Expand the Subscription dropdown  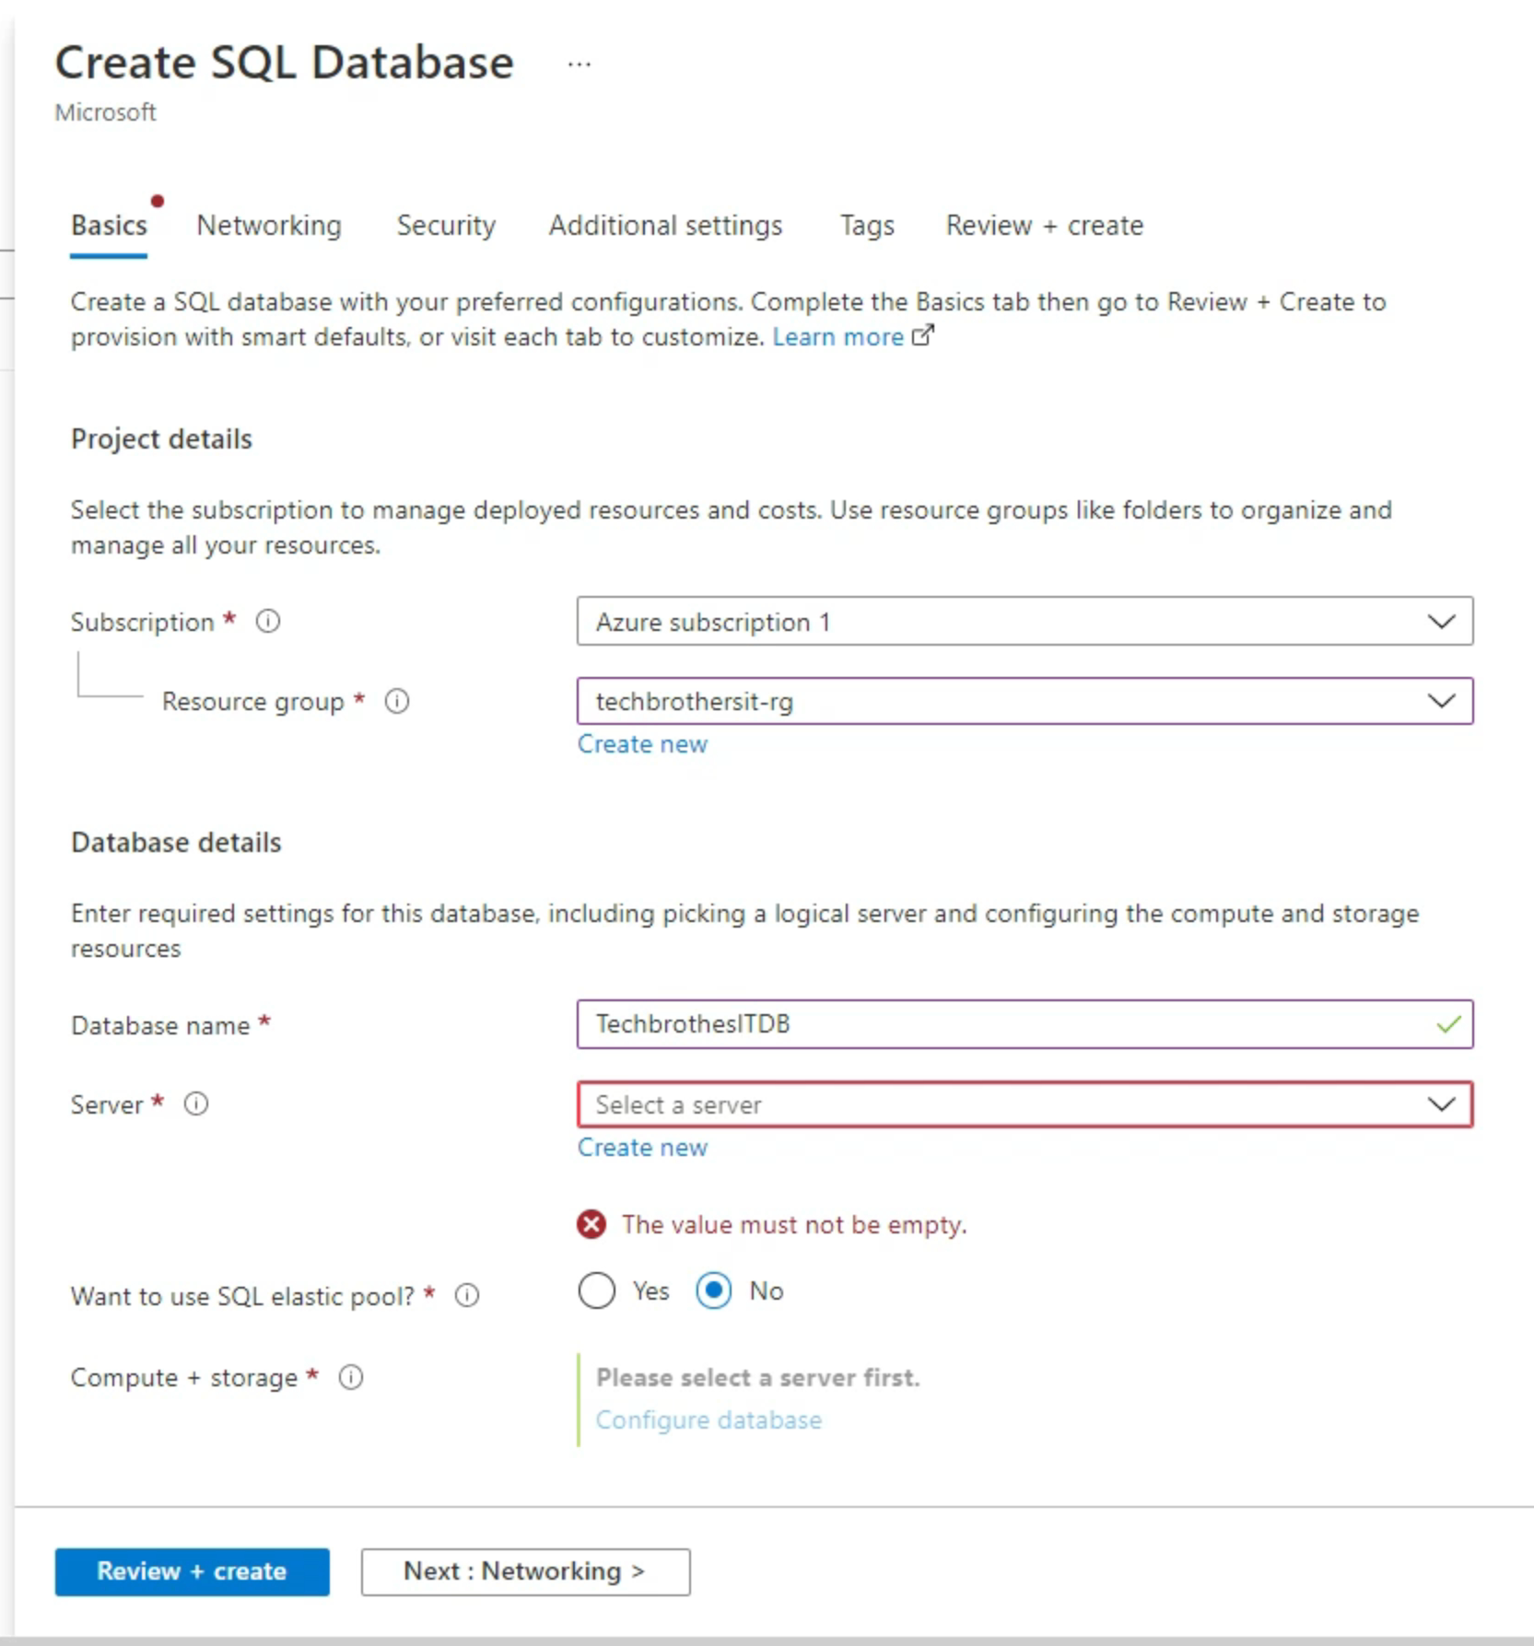[x=1024, y=622]
